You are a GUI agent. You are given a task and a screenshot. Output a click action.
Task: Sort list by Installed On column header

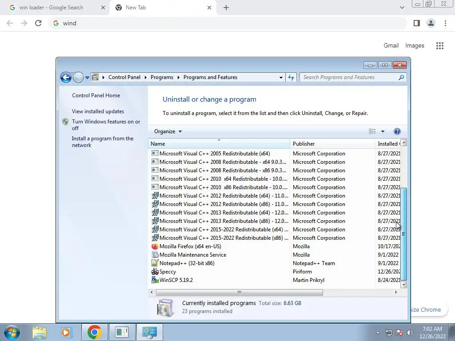pyautogui.click(x=388, y=143)
